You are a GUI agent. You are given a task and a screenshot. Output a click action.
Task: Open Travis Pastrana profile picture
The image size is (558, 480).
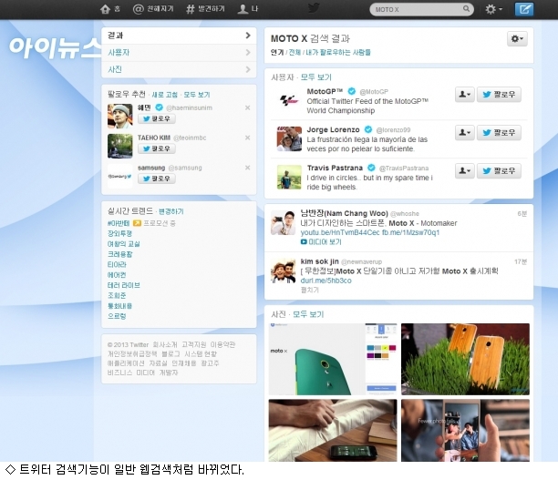289,177
